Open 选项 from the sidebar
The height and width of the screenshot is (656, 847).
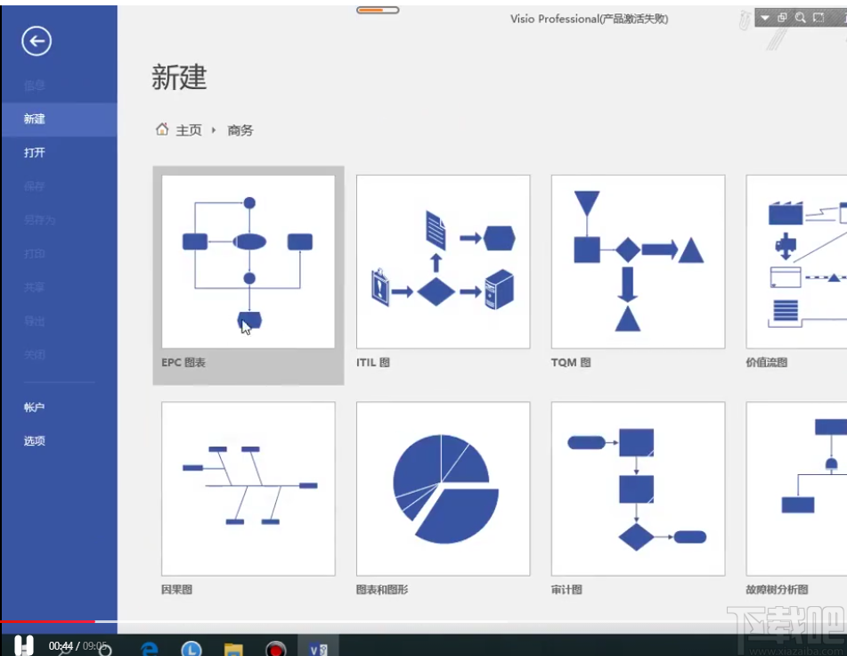33,440
